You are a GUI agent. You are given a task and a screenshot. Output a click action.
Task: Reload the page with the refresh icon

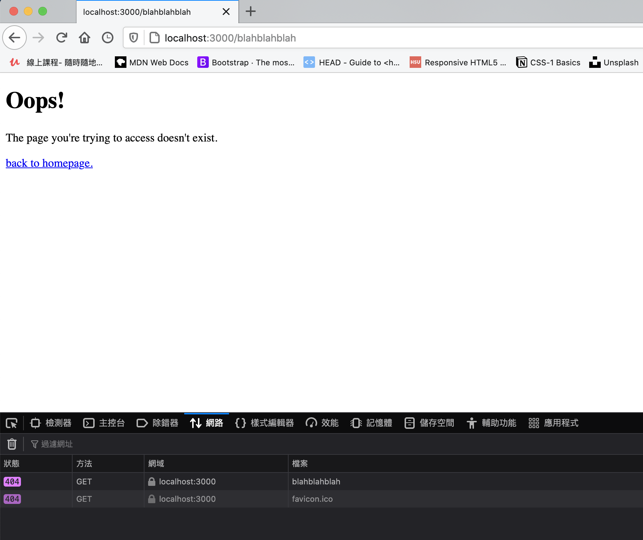coord(62,38)
